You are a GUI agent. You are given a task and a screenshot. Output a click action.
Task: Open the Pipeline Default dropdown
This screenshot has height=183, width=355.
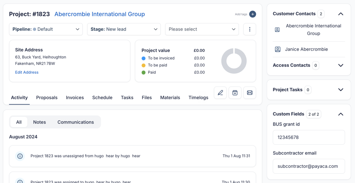coord(46,29)
